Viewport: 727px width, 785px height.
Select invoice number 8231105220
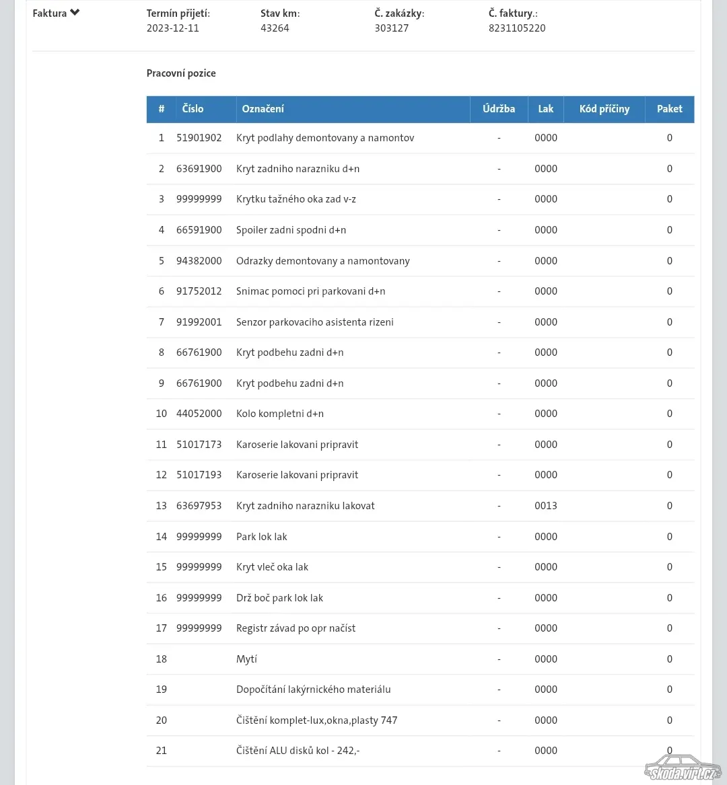(x=517, y=28)
